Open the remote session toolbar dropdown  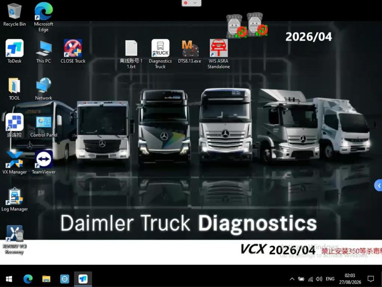point(195,3)
